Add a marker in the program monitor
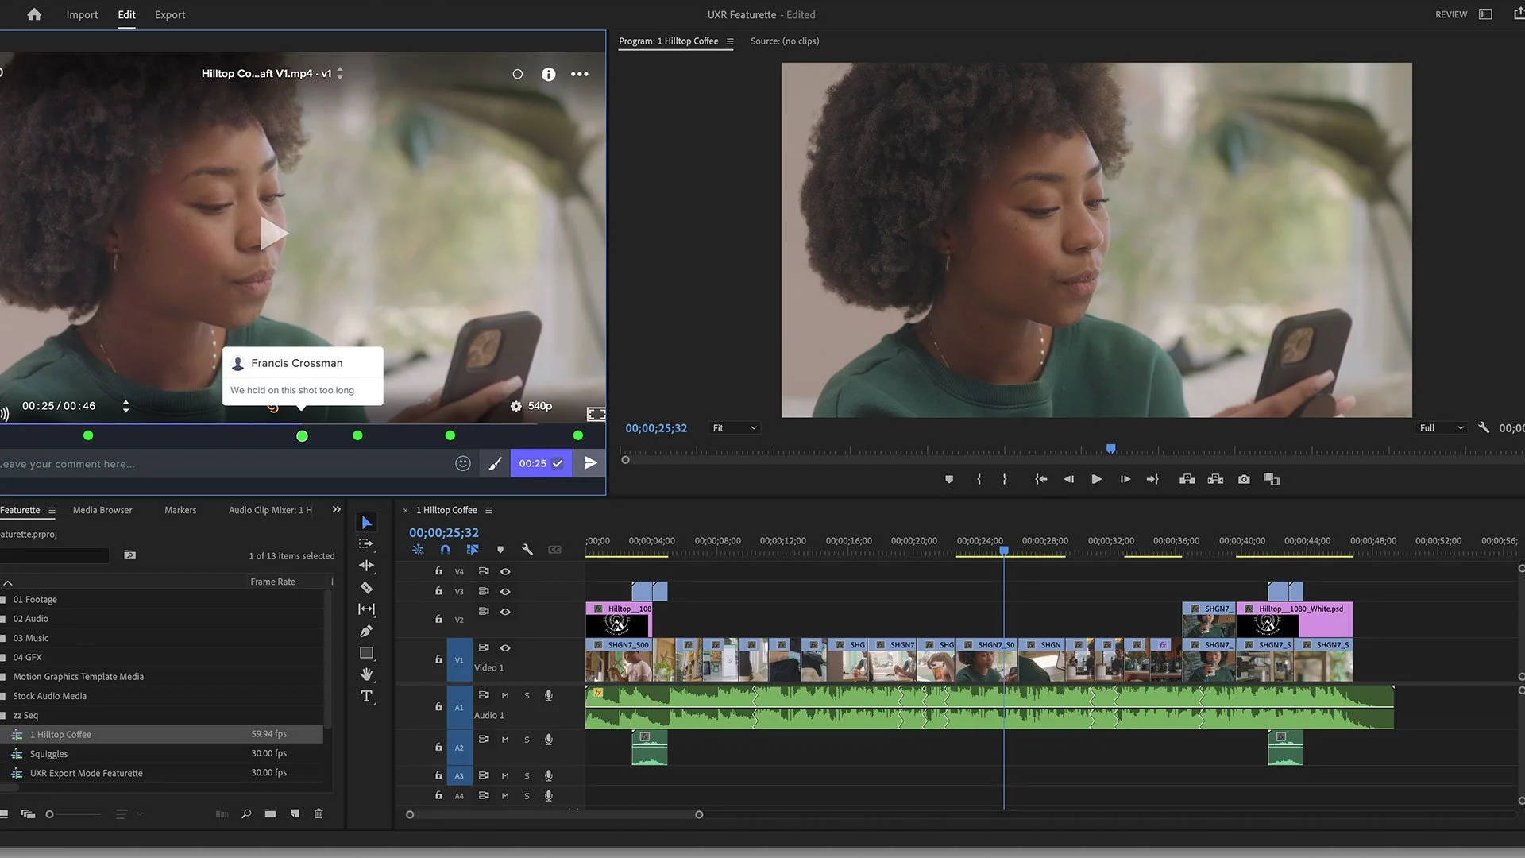 click(948, 479)
